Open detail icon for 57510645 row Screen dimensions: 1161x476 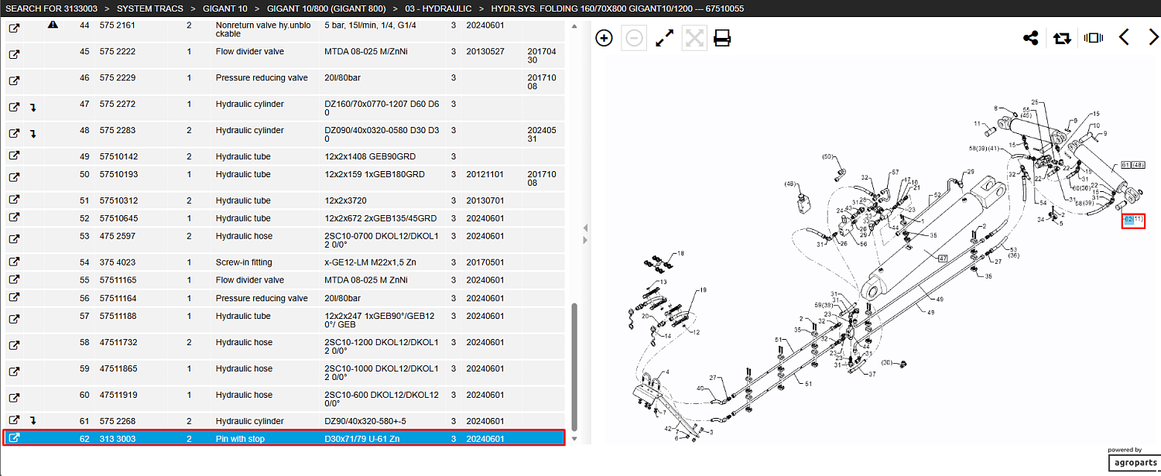[14, 218]
